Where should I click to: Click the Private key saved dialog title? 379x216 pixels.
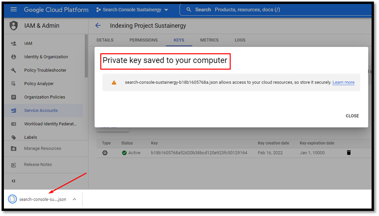pos(165,60)
